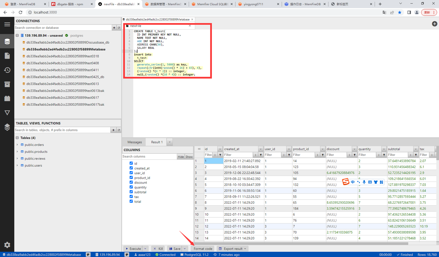Uncheck the discount column checkbox

[x=131, y=182]
